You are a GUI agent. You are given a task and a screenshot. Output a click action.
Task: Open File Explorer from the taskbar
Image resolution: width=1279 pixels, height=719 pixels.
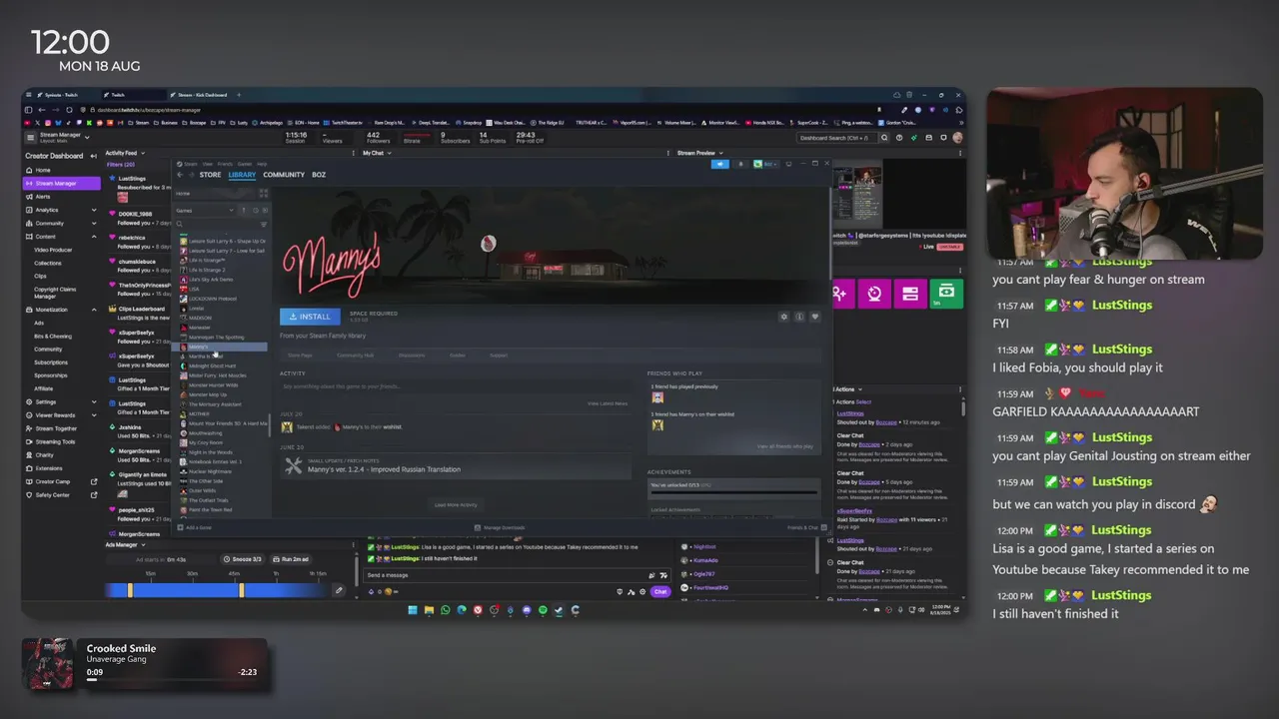(429, 610)
